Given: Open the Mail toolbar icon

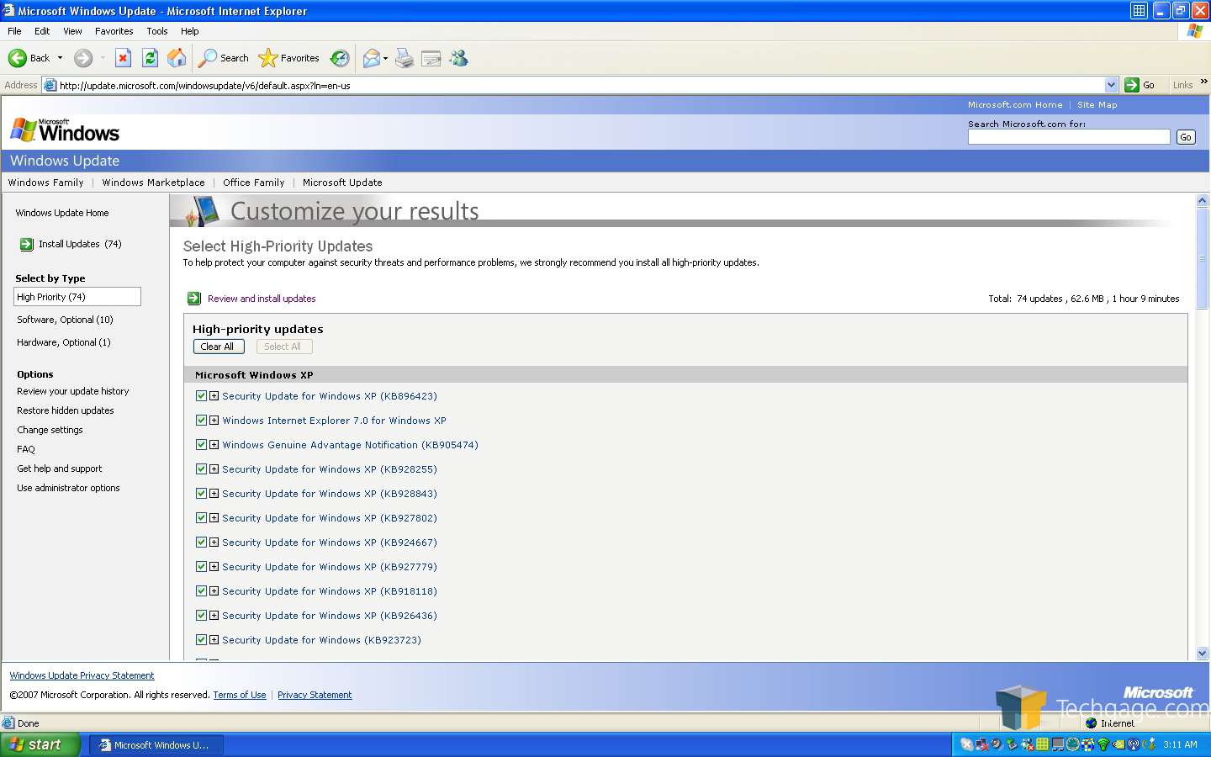Looking at the screenshot, I should [371, 58].
